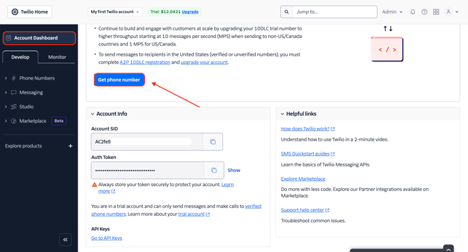Image resolution: width=468 pixels, height=252 pixels.
Task: Open the Go to API Keys link
Action: tap(107, 238)
